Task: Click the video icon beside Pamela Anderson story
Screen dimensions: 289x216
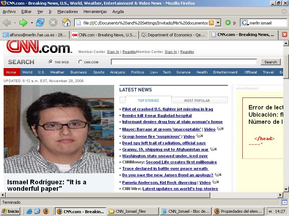Action: click(x=215, y=182)
